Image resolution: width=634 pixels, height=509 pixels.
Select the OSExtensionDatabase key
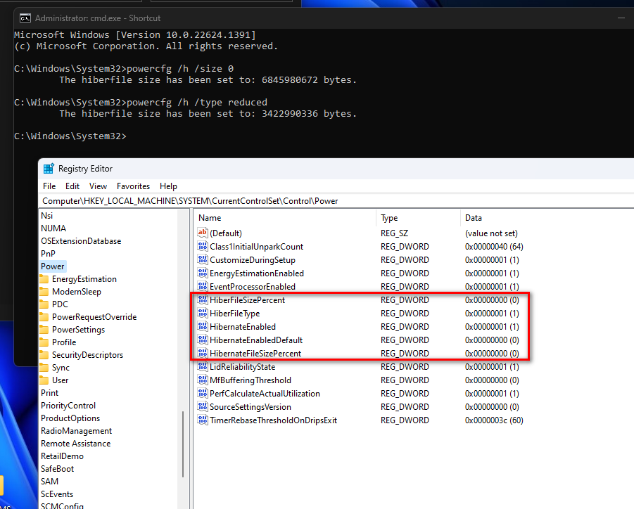click(81, 241)
